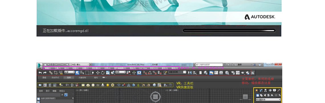Click the scene explorer 自定义 menu

coord(62,91)
